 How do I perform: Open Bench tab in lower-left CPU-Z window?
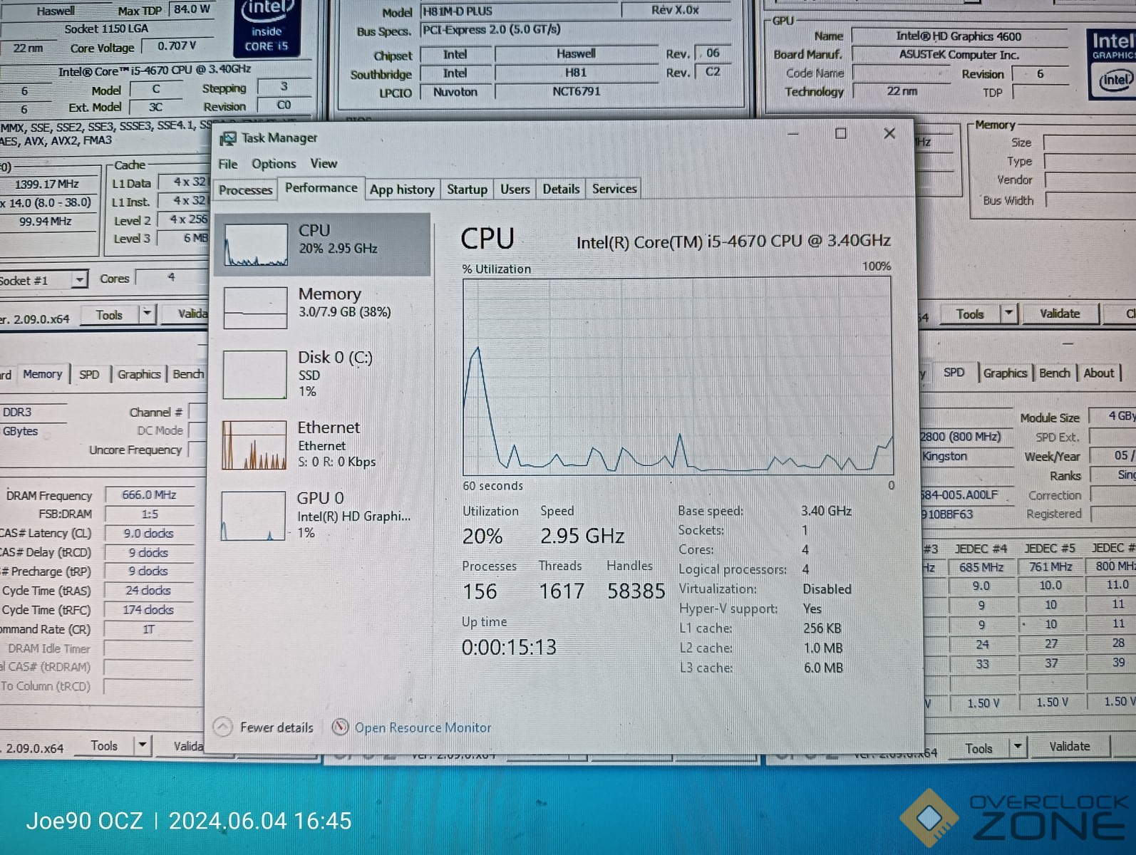188,374
